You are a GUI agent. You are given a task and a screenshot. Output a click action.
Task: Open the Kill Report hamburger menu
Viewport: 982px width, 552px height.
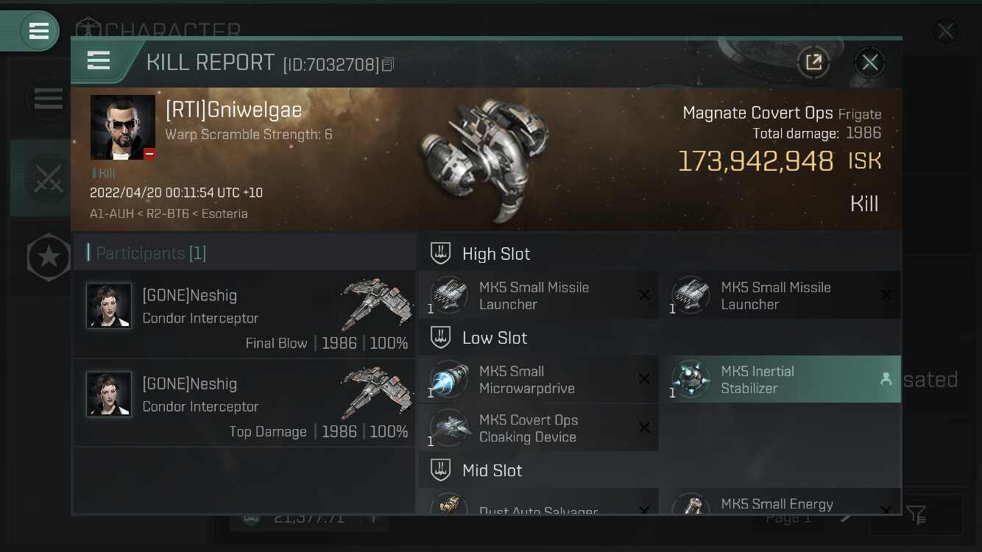tap(99, 61)
